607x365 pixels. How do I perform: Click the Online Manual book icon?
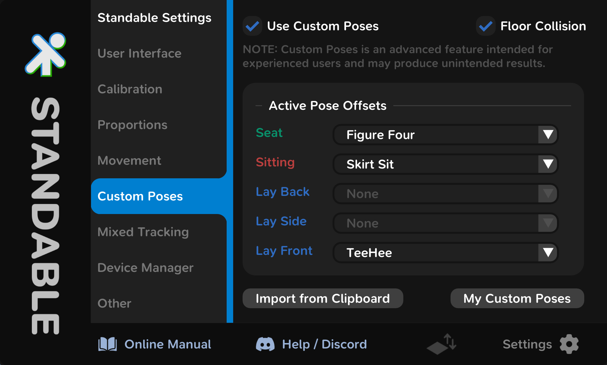(x=107, y=344)
